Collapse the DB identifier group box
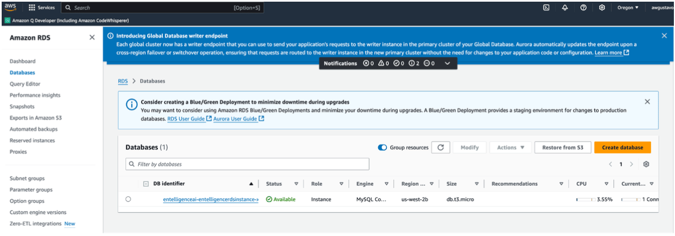Image resolution: width=675 pixels, height=236 pixels. [146, 184]
